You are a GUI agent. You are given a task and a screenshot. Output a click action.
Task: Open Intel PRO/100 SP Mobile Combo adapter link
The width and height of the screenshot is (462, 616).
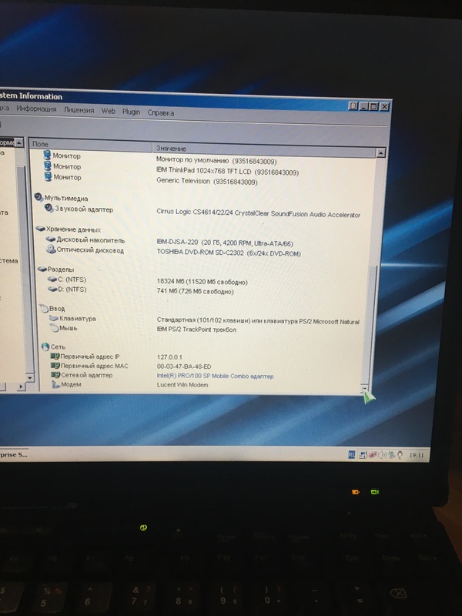pos(215,376)
